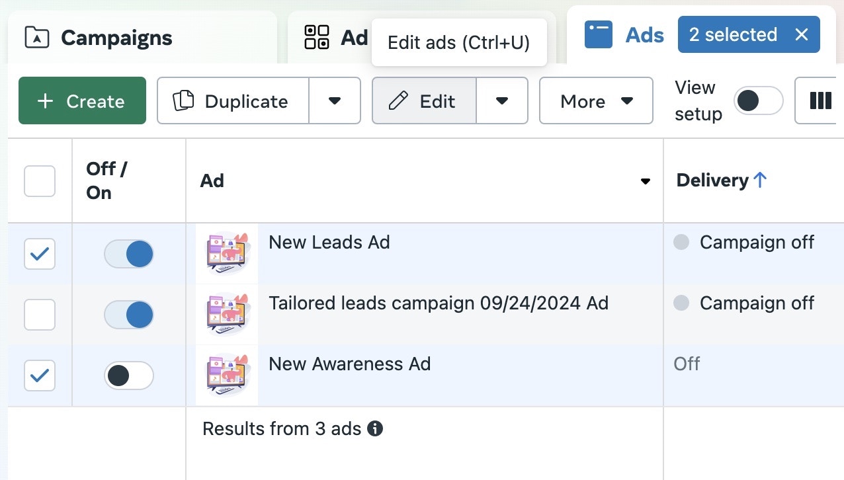Expand the Edit dropdown arrow
The height and width of the screenshot is (480, 844).
(503, 100)
